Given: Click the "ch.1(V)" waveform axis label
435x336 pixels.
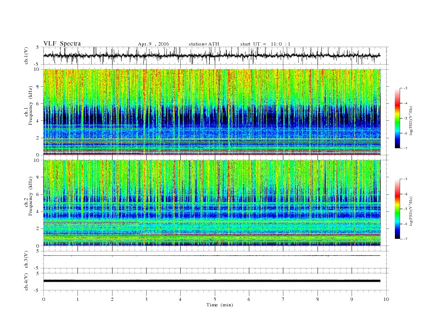Looking at the screenshot, I should (26, 55).
